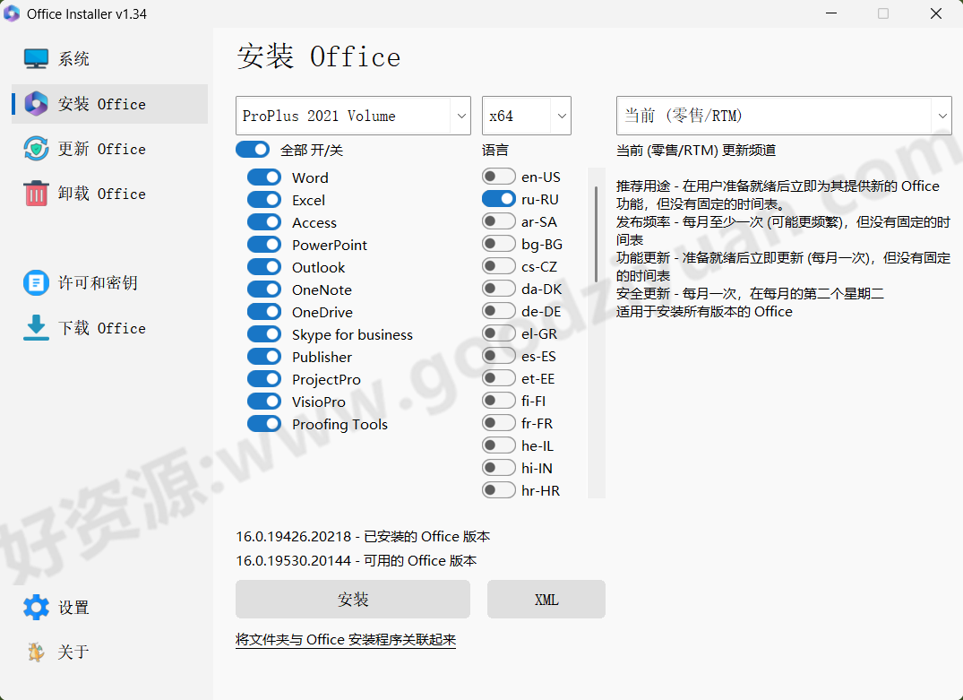Click the 将文件夹与 Office 安装程序关联起来 link
This screenshot has width=963, height=700.
[x=346, y=640]
